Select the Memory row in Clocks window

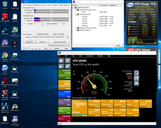click(85, 26)
